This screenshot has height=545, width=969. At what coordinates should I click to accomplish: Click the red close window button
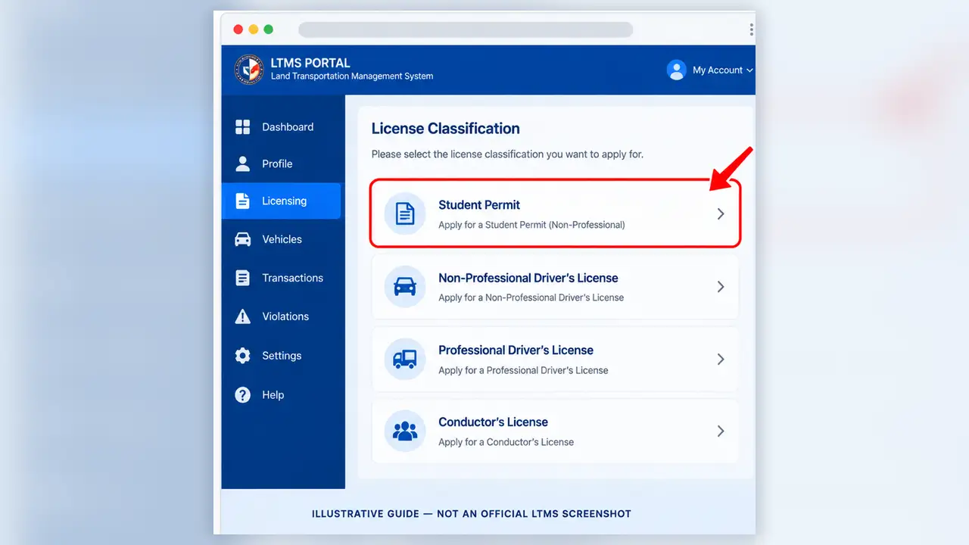(238, 30)
